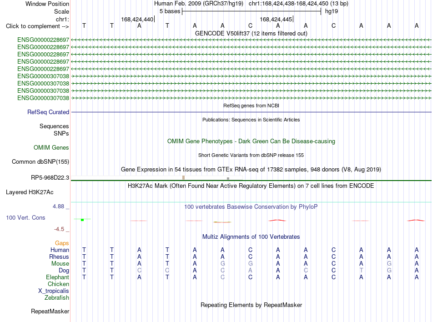This screenshot has width=432, height=322.
Task: Open 'Multiz Alignments of 100 Vertebrates' title
Action: 251,236
